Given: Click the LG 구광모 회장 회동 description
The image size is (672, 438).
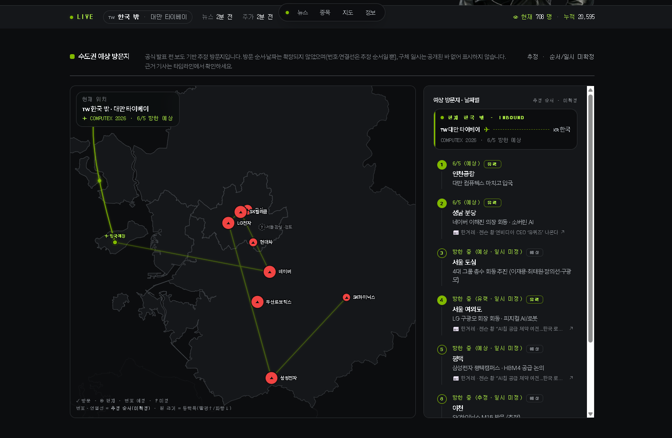Looking at the screenshot, I should click(x=495, y=319).
